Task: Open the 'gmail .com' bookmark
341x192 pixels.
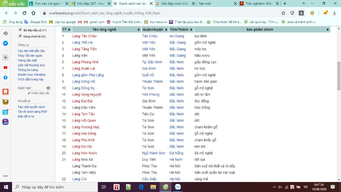Action: pyautogui.click(x=94, y=22)
